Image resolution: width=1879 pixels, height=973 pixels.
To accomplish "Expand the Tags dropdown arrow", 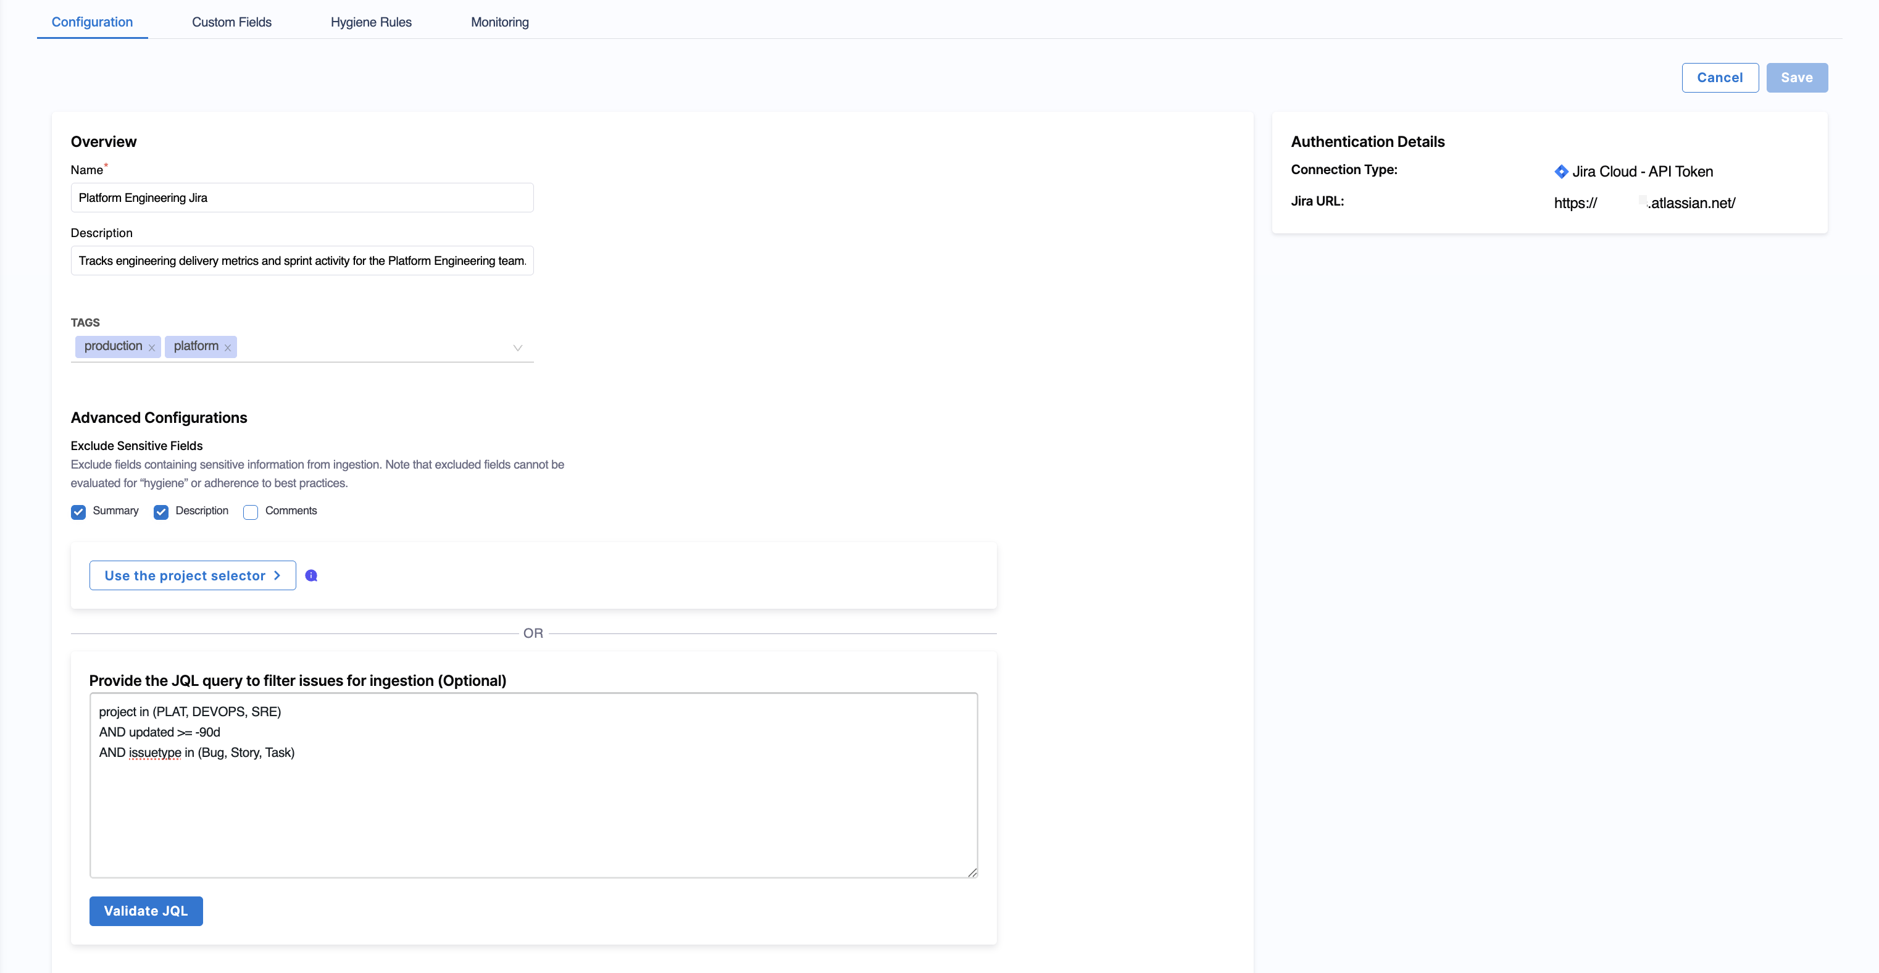I will tap(518, 348).
